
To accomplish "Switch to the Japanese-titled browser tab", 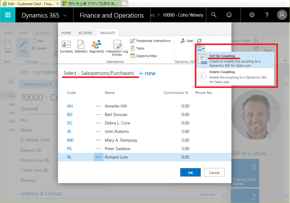I will pos(90,4).
